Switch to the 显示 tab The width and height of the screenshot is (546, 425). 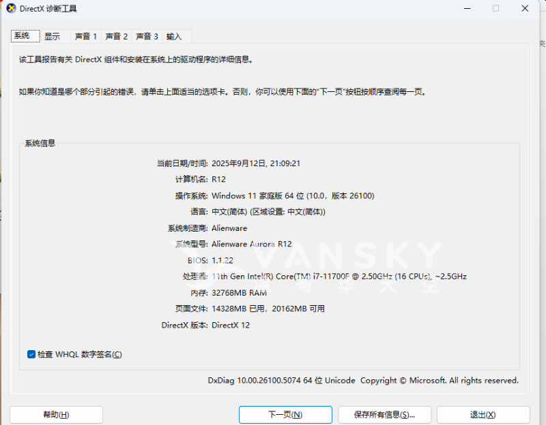click(x=53, y=36)
